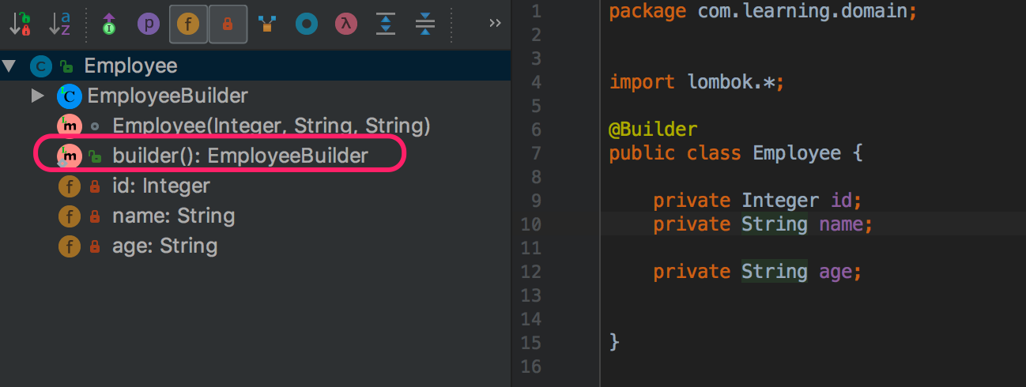Toggle Show Properties in structure
Viewport: 1026px width, 387px height.
pyautogui.click(x=148, y=24)
